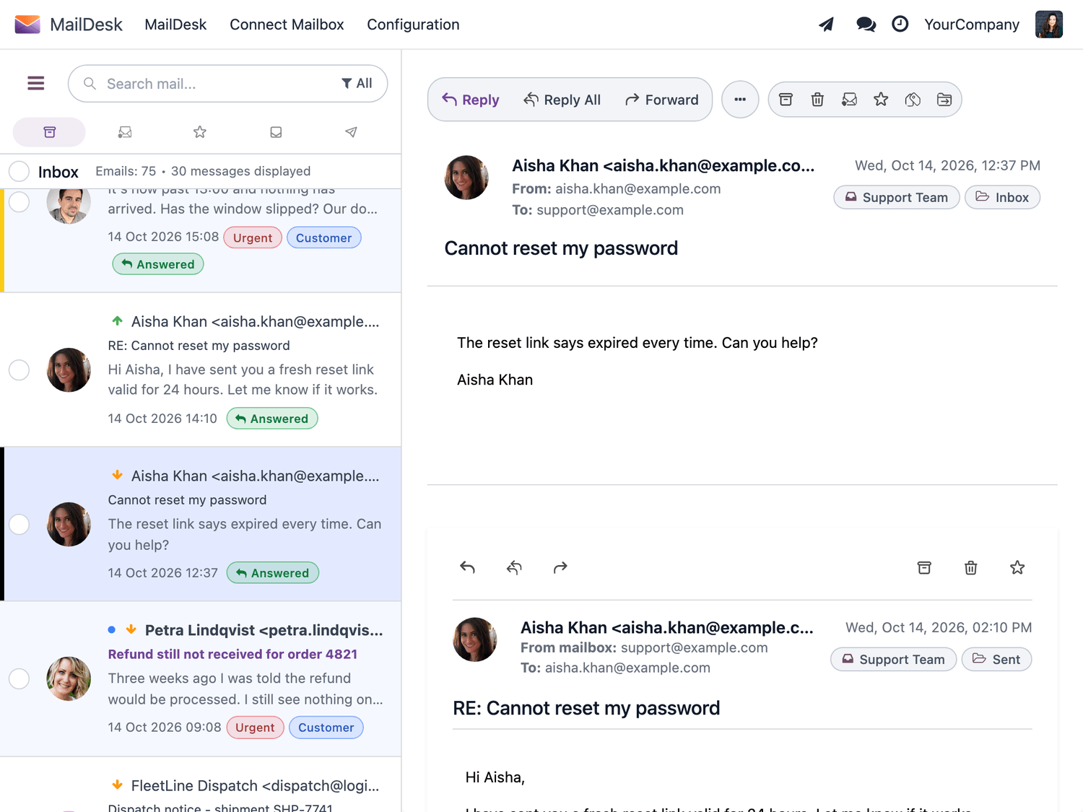
Task: Switch to the sent paper-plane tab
Action: pos(351,132)
